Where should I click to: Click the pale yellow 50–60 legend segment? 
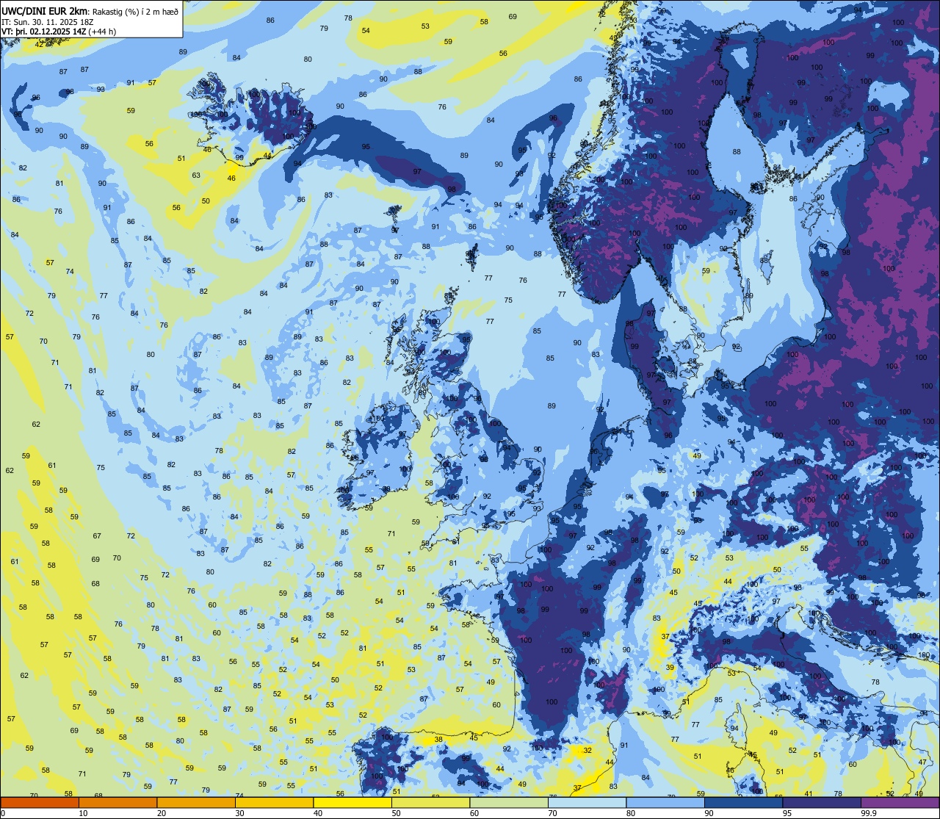pos(430,802)
